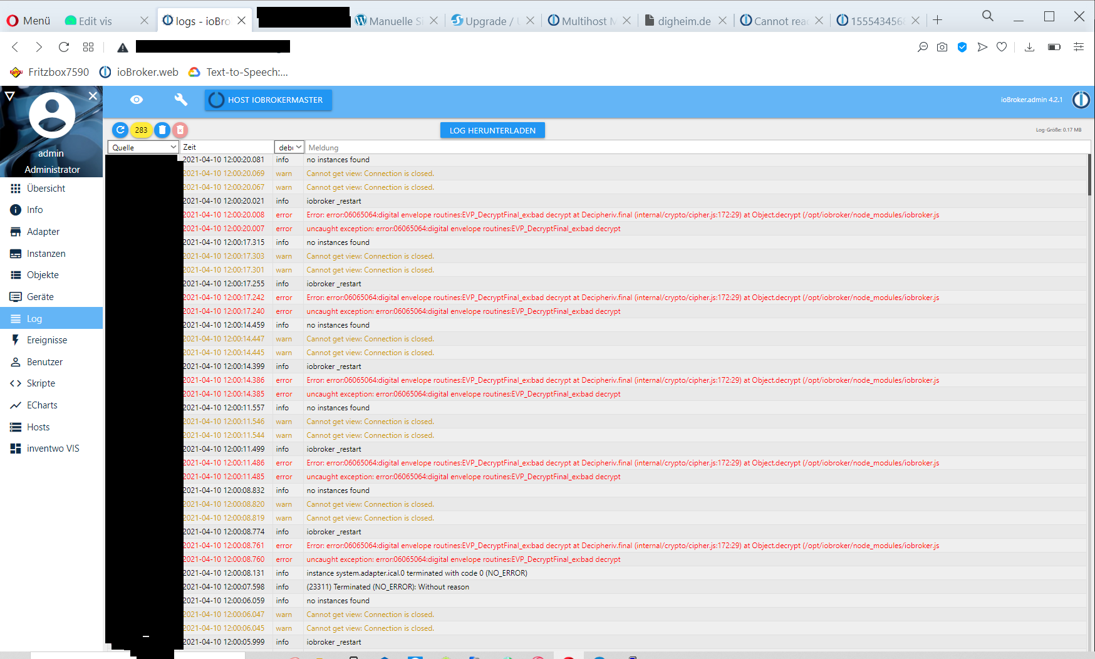Open Übersicht in sidebar
Viewport: 1095px width, 659px height.
pyautogui.click(x=51, y=189)
